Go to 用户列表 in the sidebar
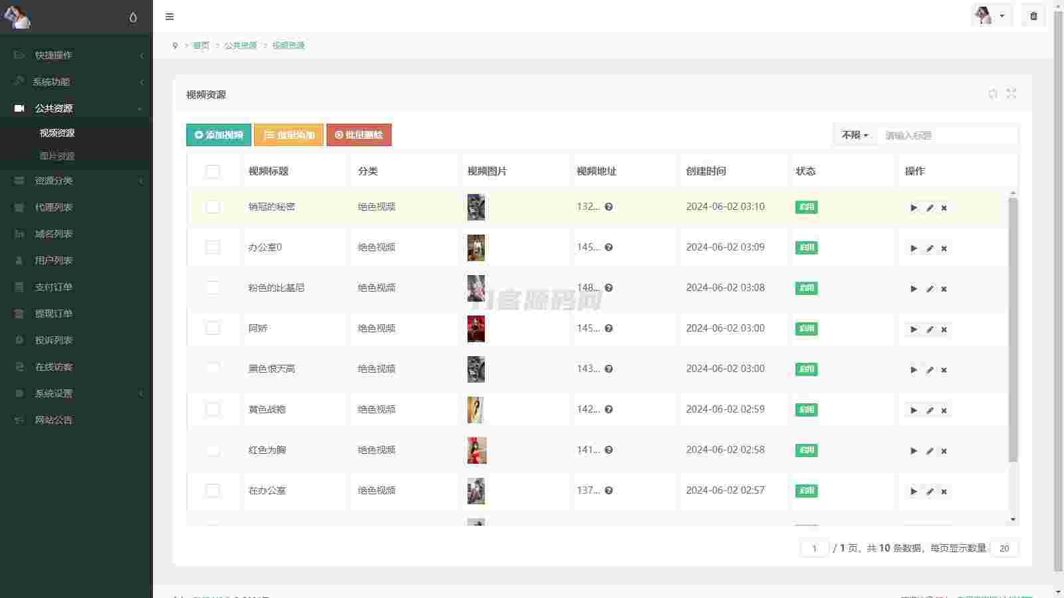Viewport: 1064px width, 598px height. click(x=54, y=260)
